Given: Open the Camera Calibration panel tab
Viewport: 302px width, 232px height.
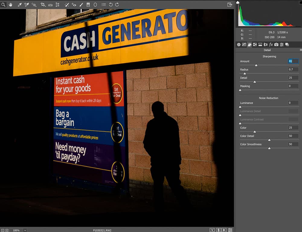Looking at the screenshot, I should coord(276,45).
